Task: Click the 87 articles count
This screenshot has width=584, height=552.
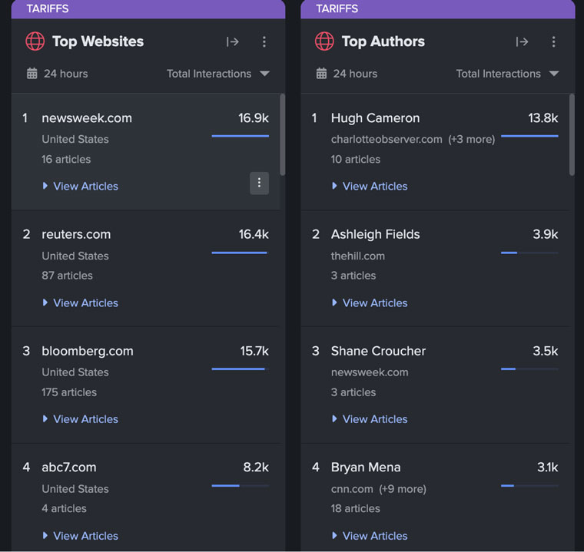Action: 67,276
